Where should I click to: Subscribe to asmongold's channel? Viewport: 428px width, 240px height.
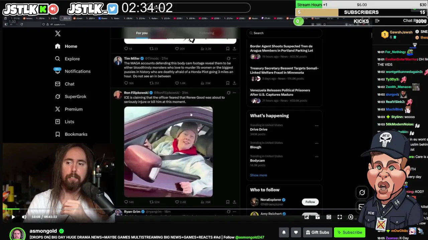click(x=350, y=232)
